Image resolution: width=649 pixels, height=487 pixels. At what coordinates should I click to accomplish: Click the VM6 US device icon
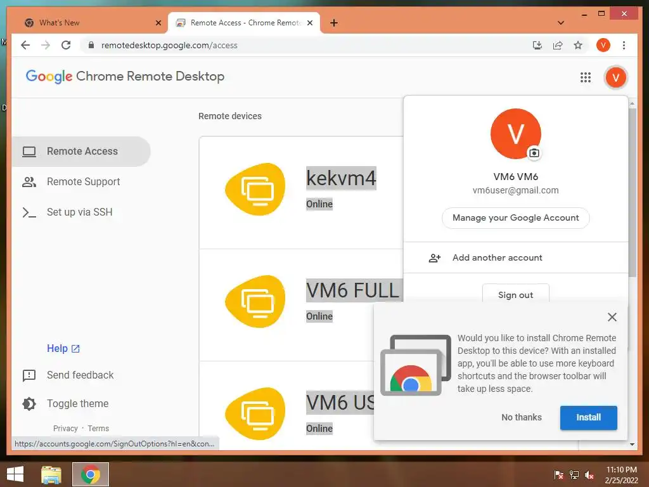[x=256, y=413]
